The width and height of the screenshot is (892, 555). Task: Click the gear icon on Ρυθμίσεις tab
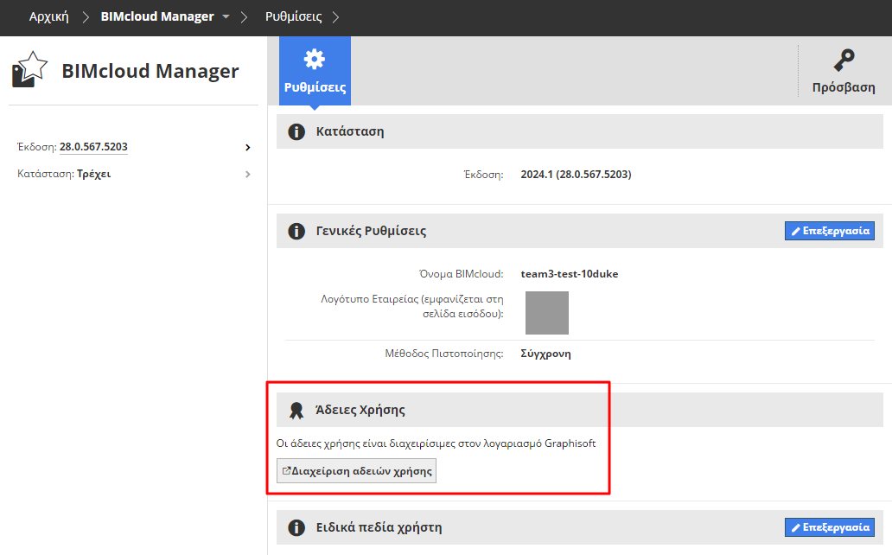315,59
